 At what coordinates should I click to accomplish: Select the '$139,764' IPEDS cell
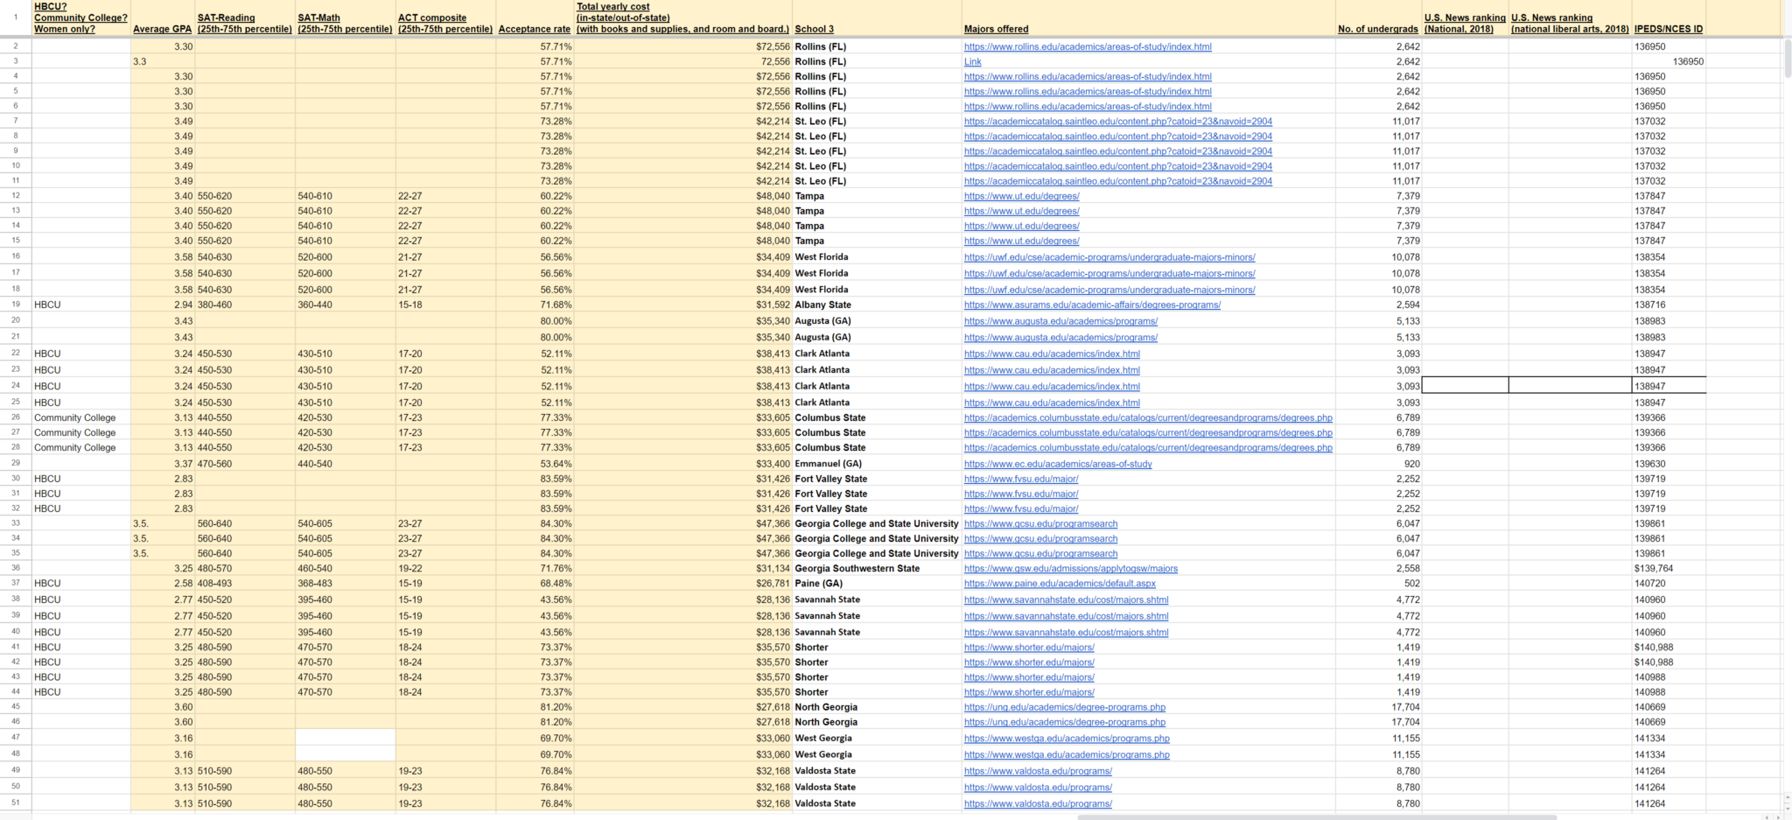coord(1669,569)
